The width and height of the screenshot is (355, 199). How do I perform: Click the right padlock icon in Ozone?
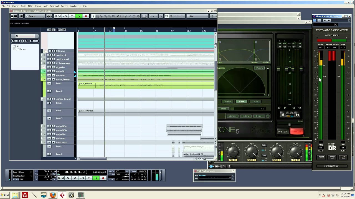coord(297,114)
